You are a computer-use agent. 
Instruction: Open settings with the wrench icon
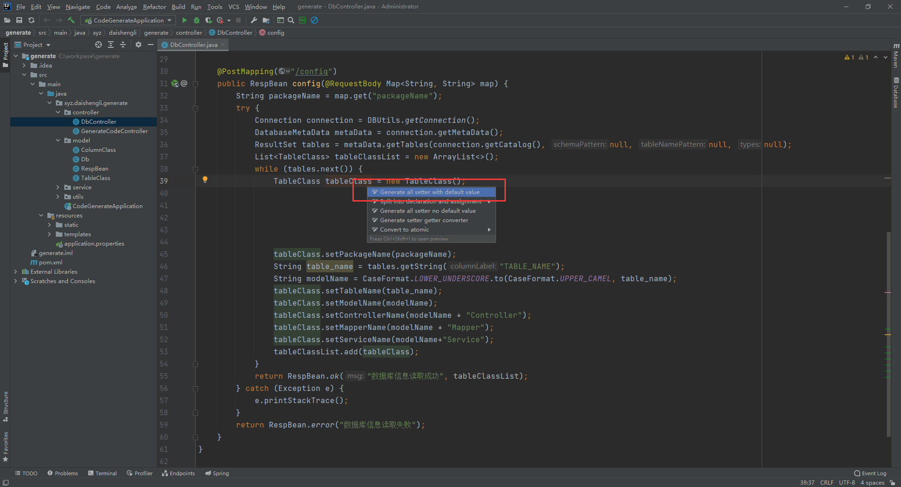point(254,20)
